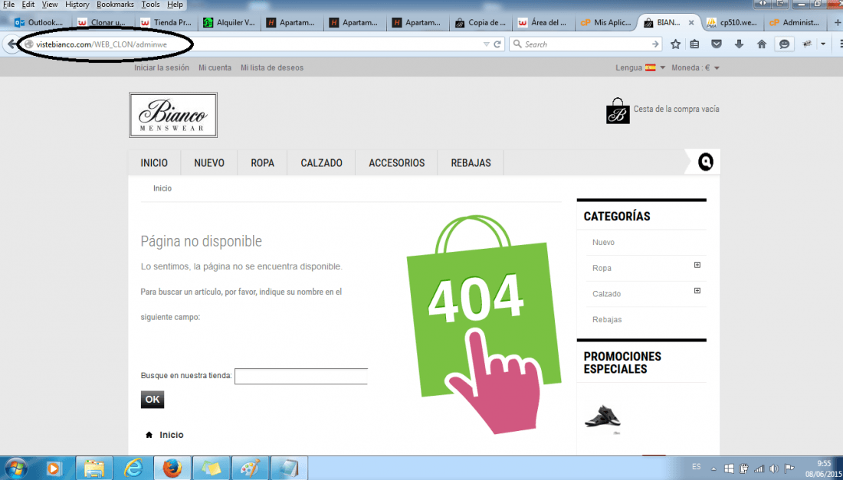Open the NUEVO navigation item
Screen dimensions: 843x480
coord(209,163)
